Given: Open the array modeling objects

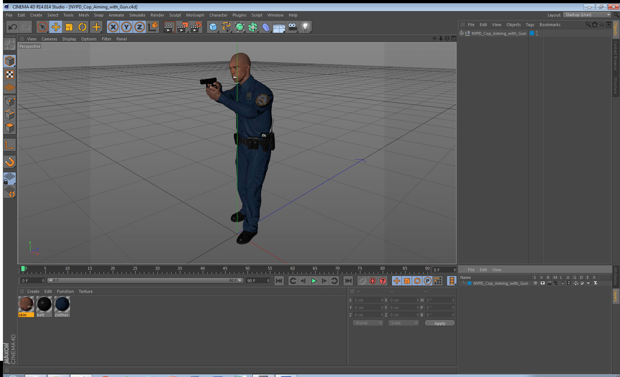Looking at the screenshot, I should pyautogui.click(x=253, y=27).
